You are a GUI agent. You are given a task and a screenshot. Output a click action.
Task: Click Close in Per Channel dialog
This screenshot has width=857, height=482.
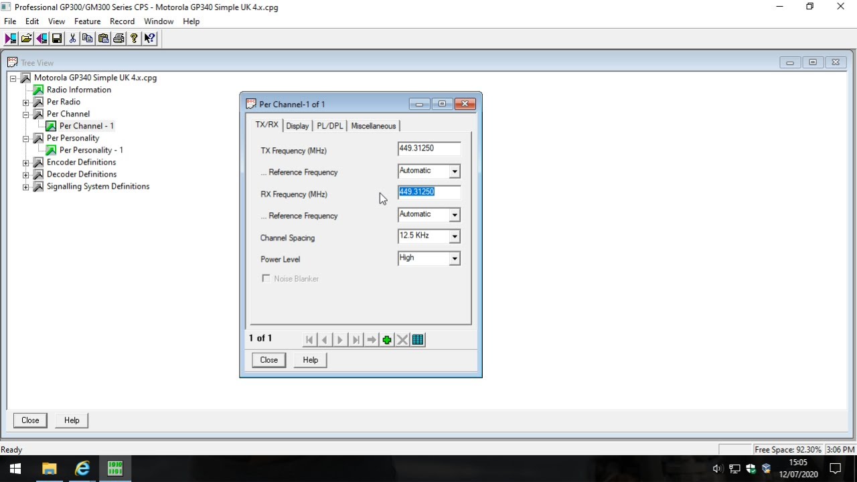point(269,360)
